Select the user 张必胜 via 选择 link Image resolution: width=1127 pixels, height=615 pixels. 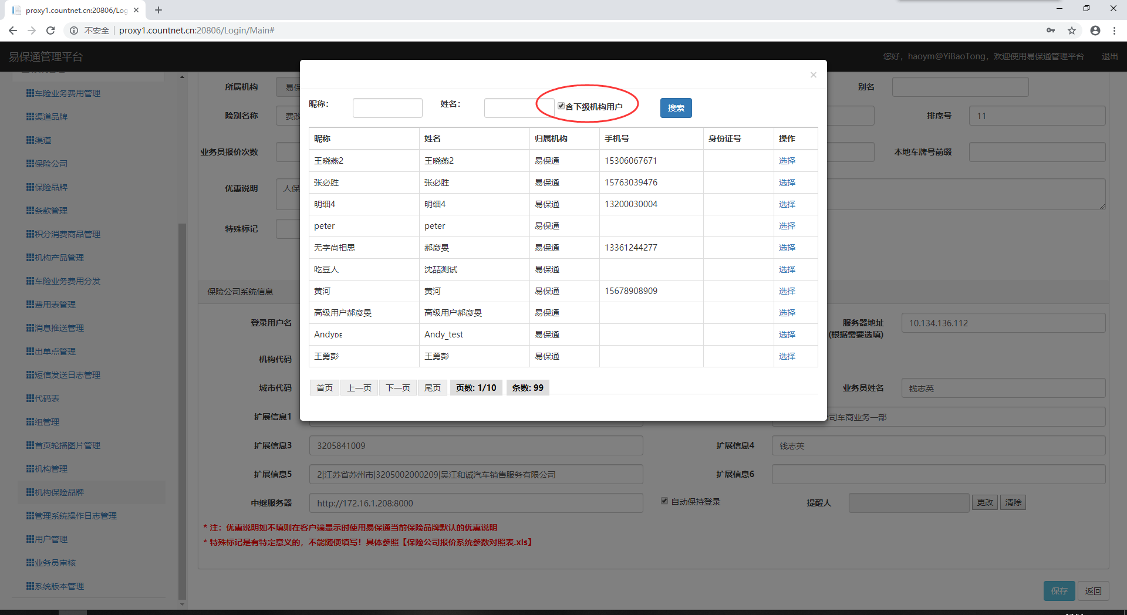[787, 183]
